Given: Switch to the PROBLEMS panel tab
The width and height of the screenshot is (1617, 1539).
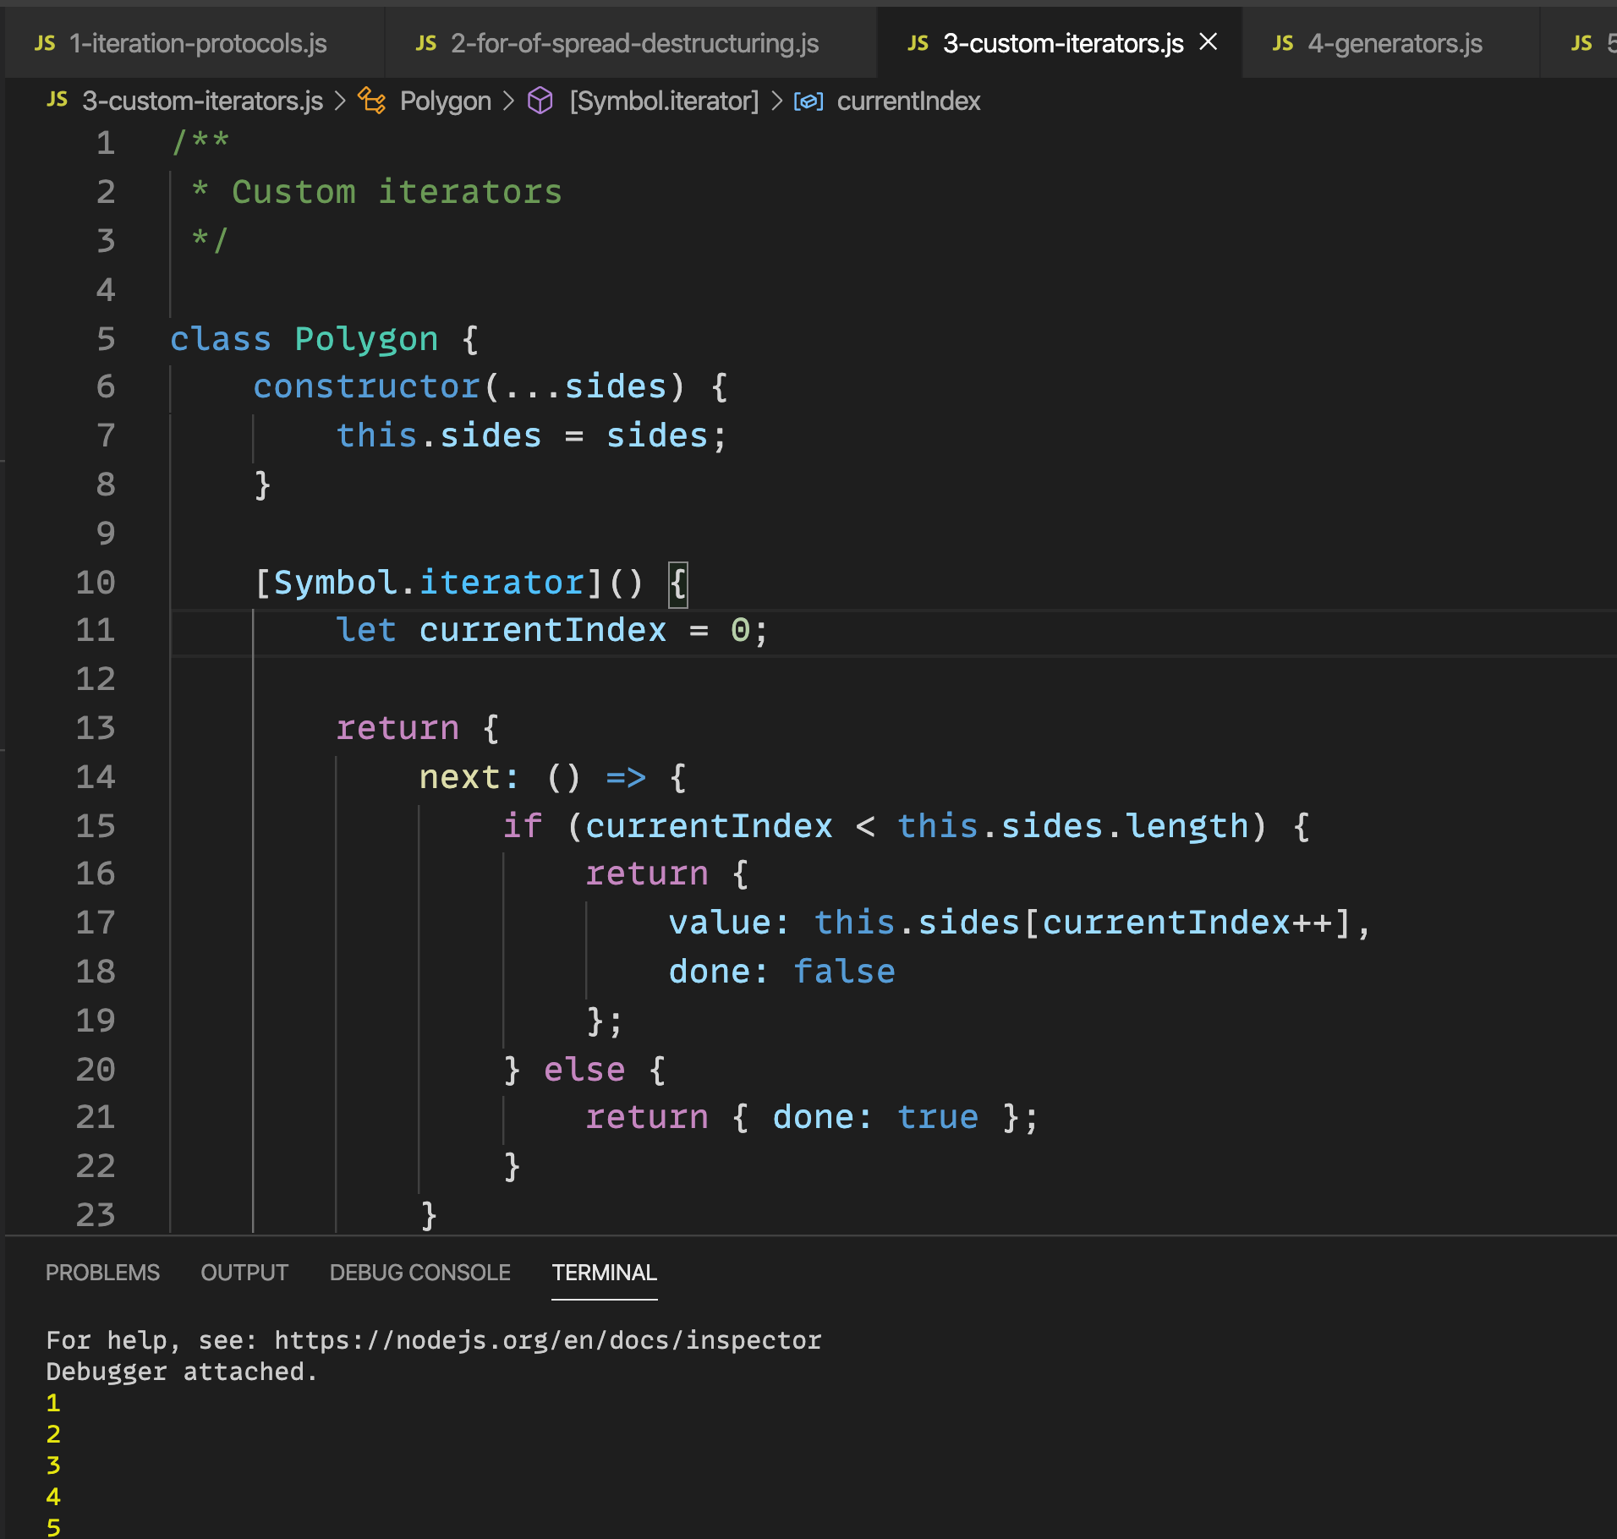Looking at the screenshot, I should (x=102, y=1273).
